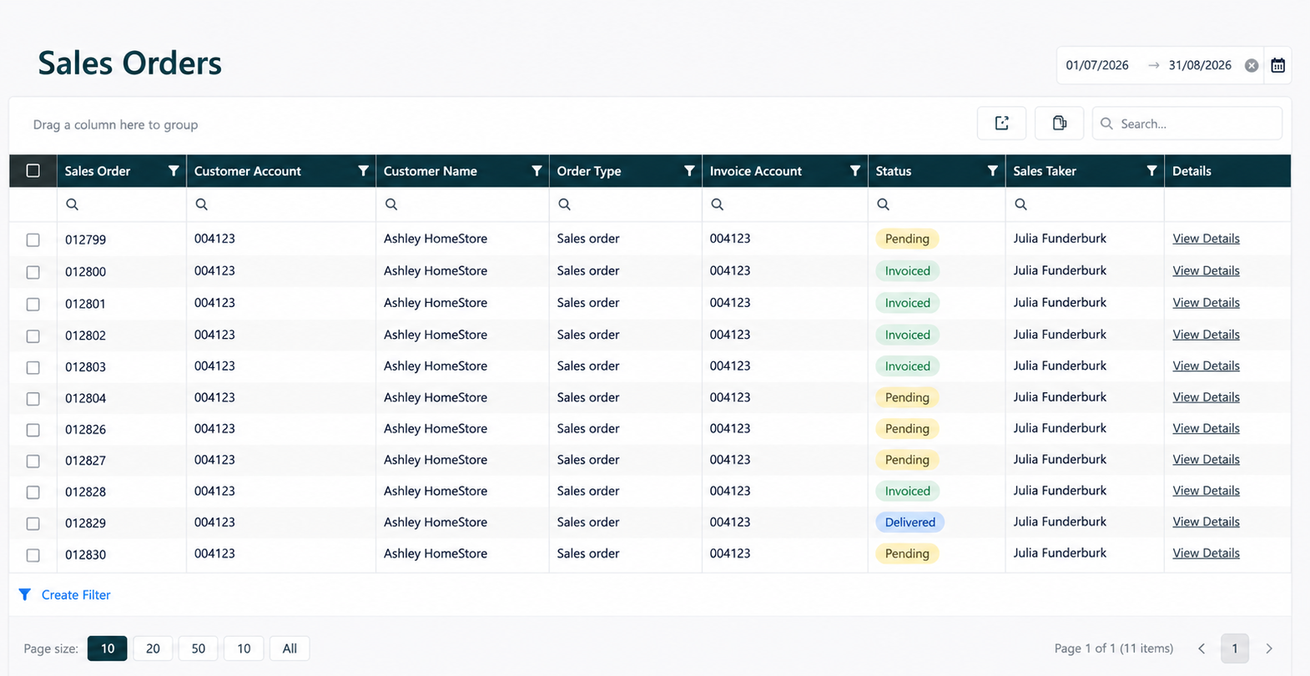Set page size to 20
This screenshot has width=1310, height=676.
click(x=153, y=648)
